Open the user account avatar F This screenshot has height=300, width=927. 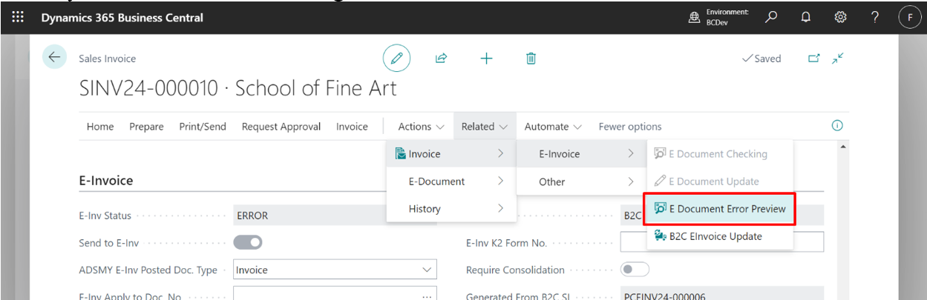[909, 17]
